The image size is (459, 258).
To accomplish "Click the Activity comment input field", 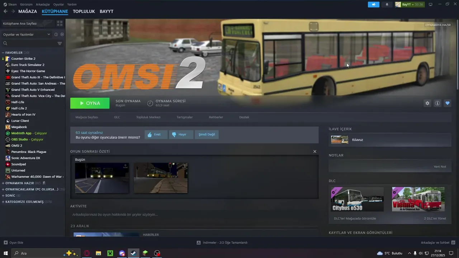I will click(x=194, y=215).
